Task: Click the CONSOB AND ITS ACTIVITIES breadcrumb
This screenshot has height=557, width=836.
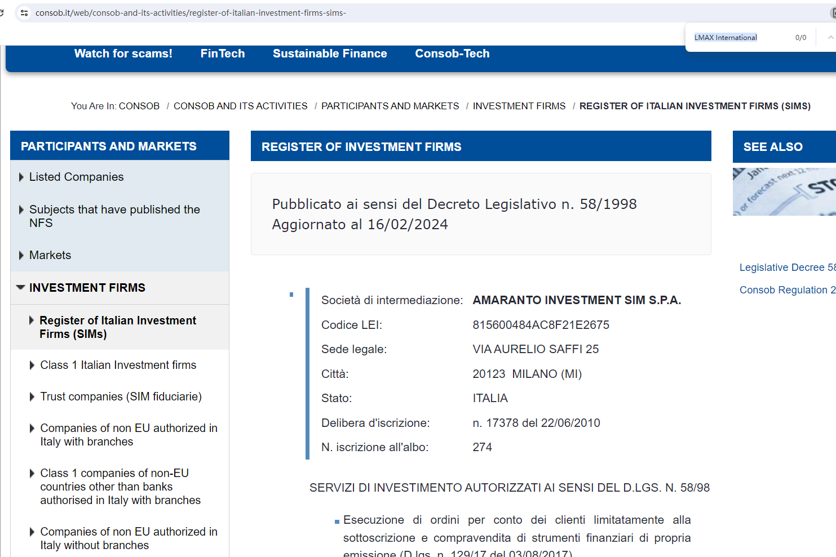Action: pos(240,106)
